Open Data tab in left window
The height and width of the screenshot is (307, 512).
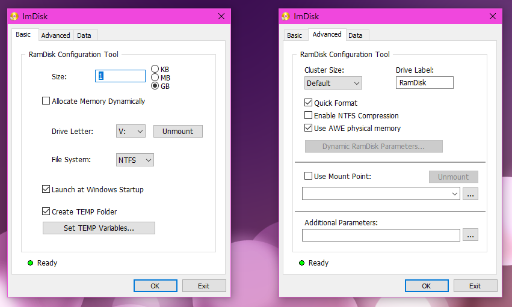point(84,35)
